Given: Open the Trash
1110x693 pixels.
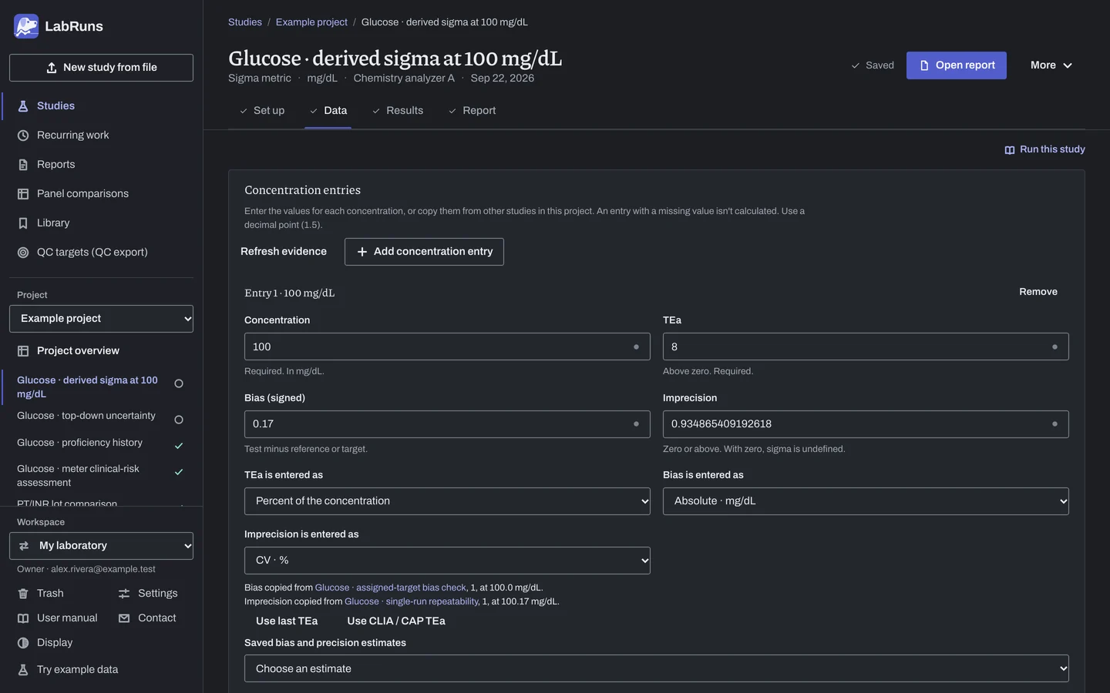Looking at the screenshot, I should pyautogui.click(x=40, y=594).
